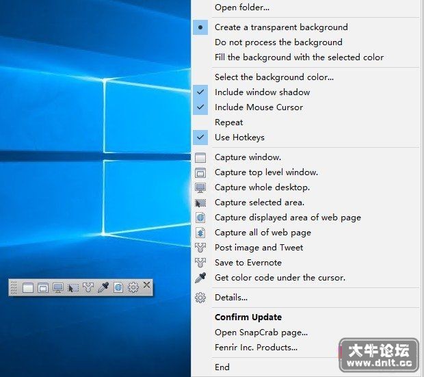This screenshot has height=377, width=424.
Task: Open Select the background color... dialog
Action: pyautogui.click(x=306, y=77)
